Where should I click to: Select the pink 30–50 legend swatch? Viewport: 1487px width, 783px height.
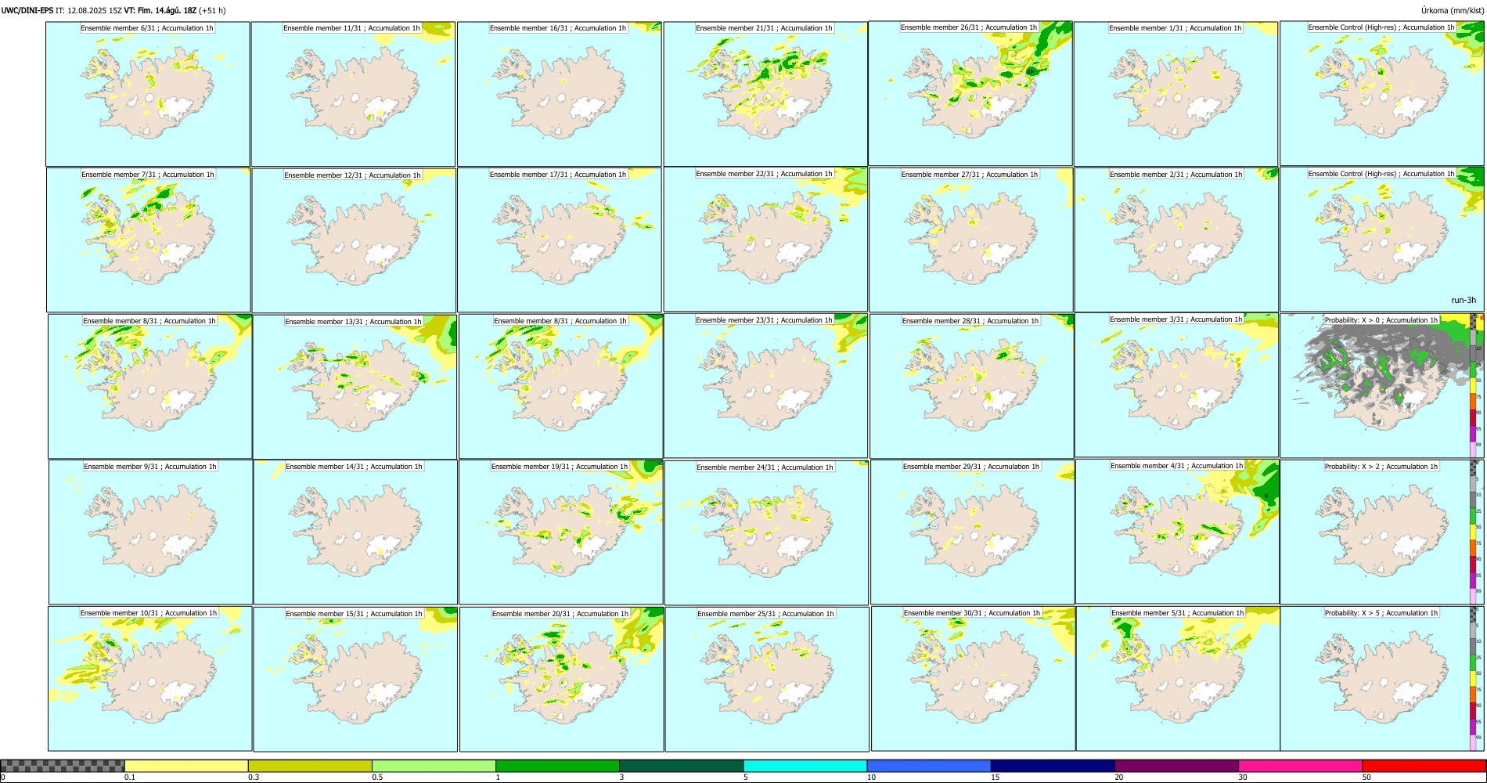1300,766
